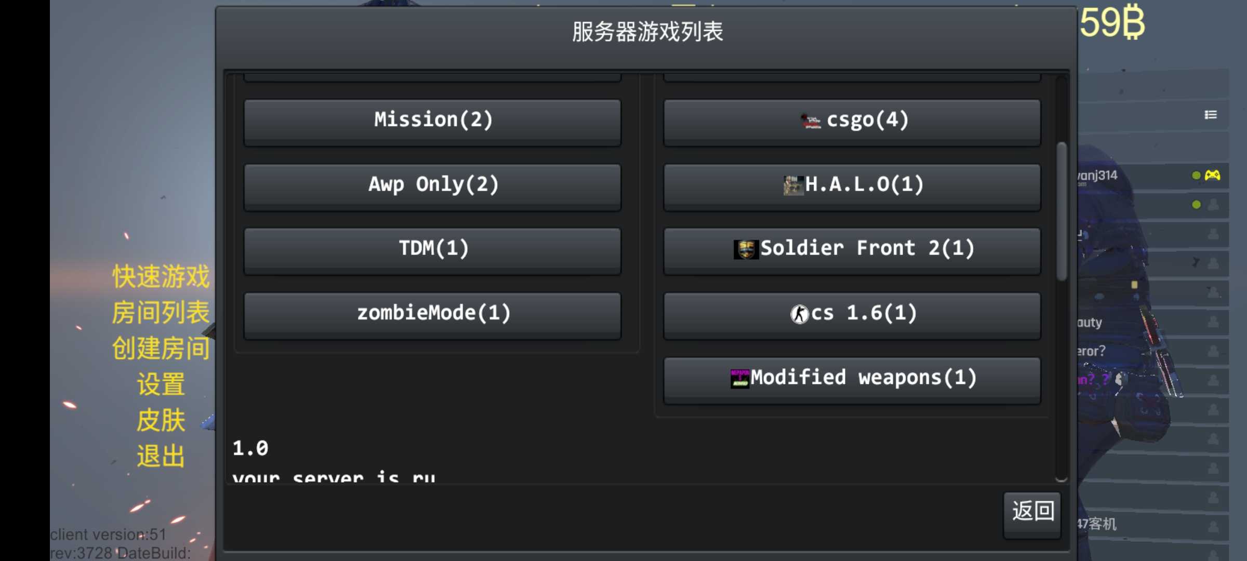
Task: Go to 皮肤 in the main menu
Action: tap(161, 420)
